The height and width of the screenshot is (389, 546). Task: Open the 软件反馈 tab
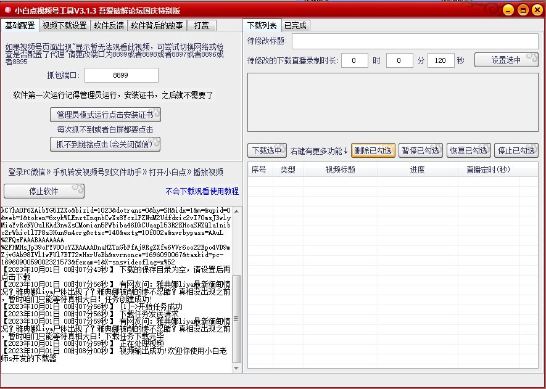[109, 26]
